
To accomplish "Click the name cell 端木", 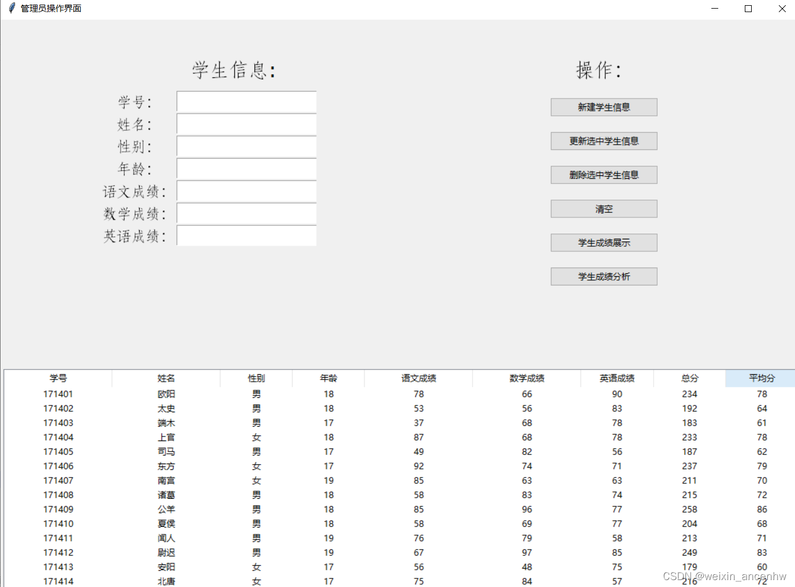I will [x=166, y=423].
